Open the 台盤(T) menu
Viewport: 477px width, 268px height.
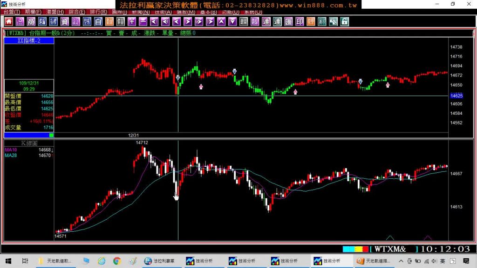click(x=12, y=12)
